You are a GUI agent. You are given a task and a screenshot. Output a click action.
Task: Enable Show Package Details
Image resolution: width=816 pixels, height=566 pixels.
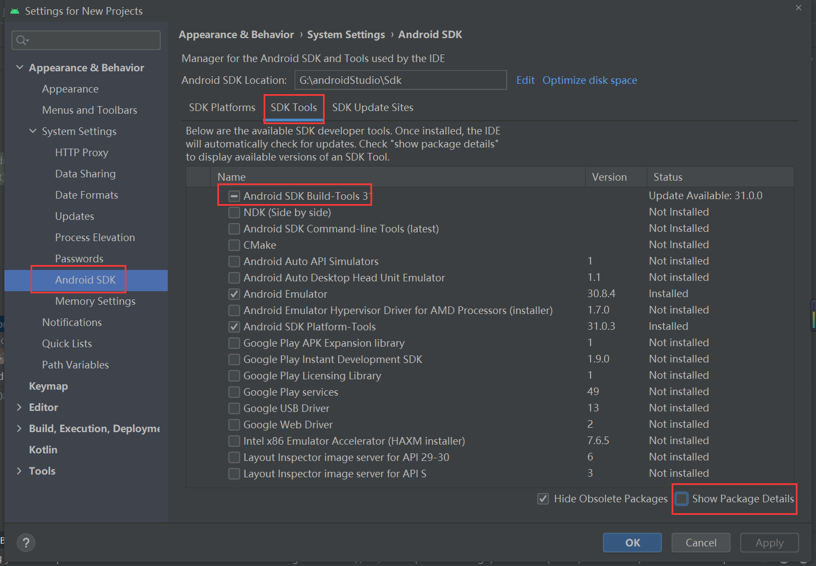pos(681,499)
